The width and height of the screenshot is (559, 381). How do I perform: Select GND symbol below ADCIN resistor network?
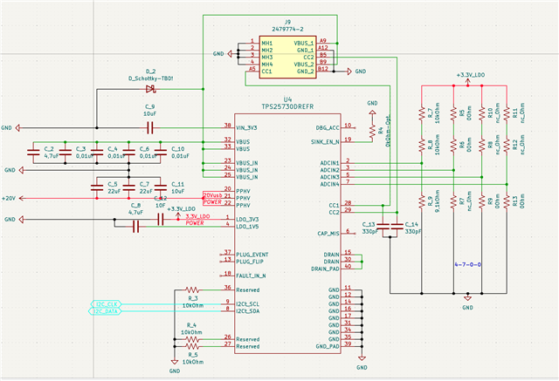pos(467,298)
